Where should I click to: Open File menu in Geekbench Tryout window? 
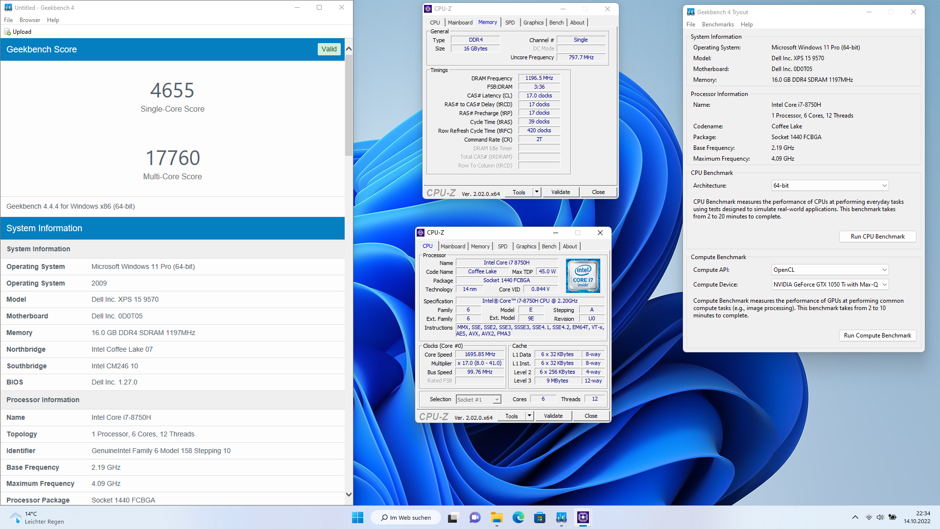point(691,24)
